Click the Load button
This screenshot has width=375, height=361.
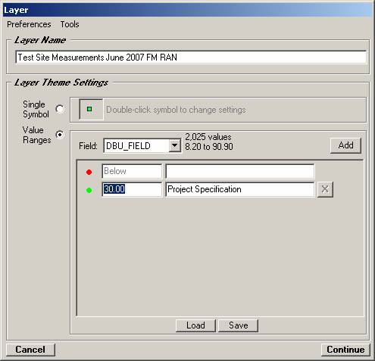(195, 325)
